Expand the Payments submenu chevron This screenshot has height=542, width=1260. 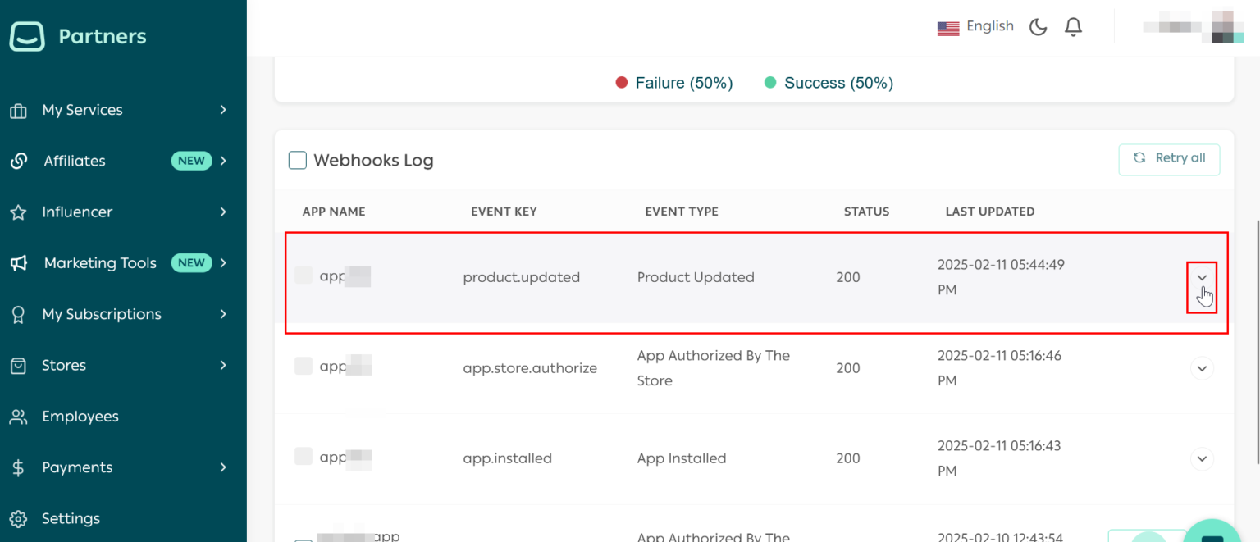(x=223, y=467)
